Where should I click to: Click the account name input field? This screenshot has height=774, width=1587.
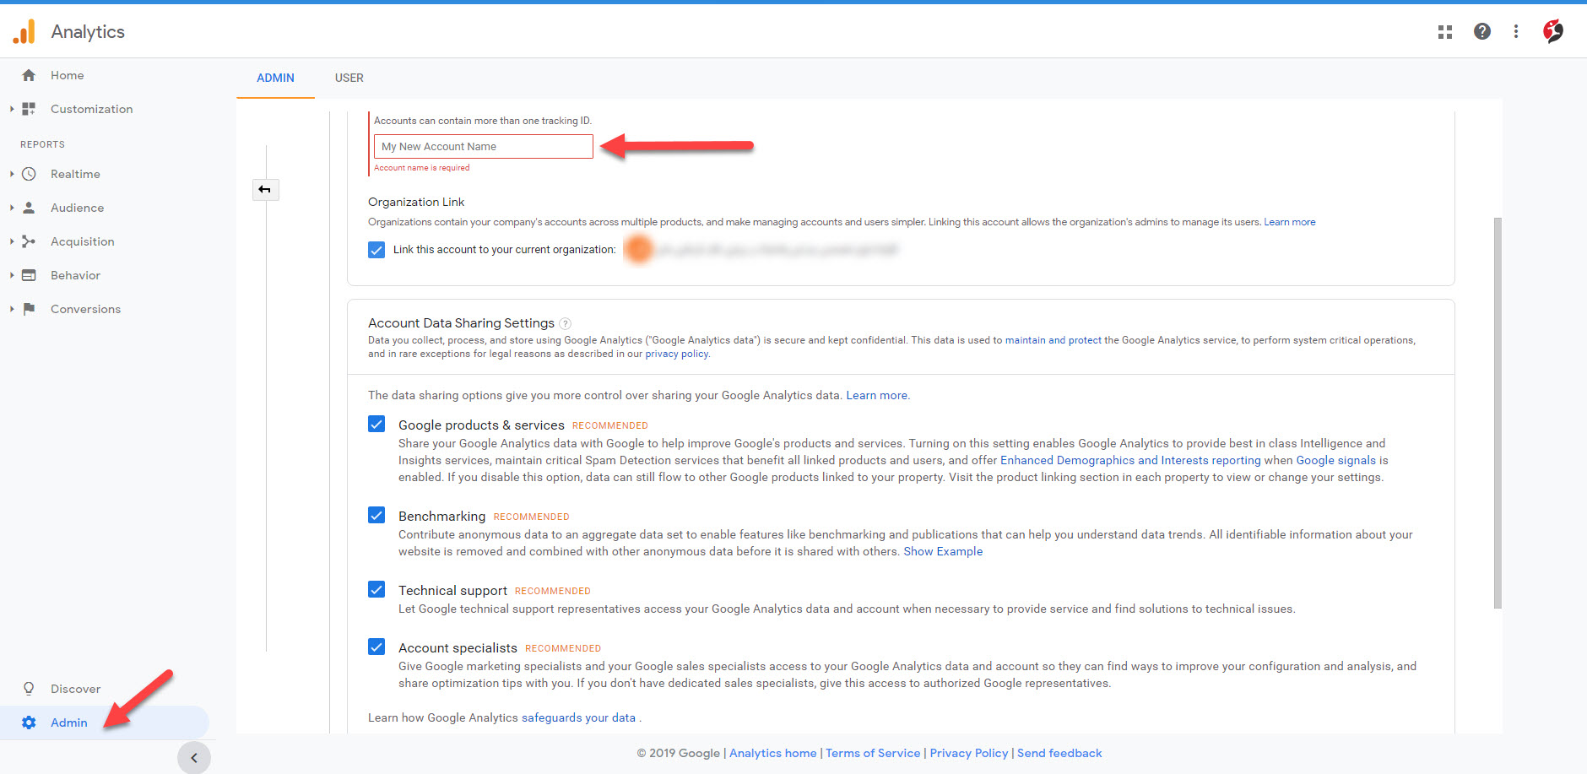pyautogui.click(x=483, y=147)
